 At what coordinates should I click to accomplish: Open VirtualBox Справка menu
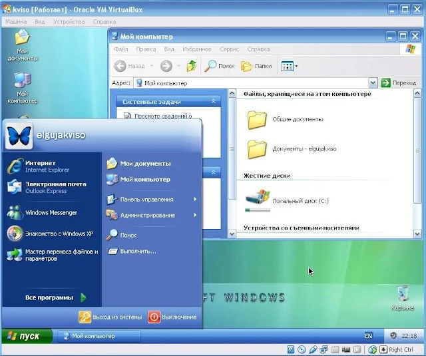(x=105, y=22)
